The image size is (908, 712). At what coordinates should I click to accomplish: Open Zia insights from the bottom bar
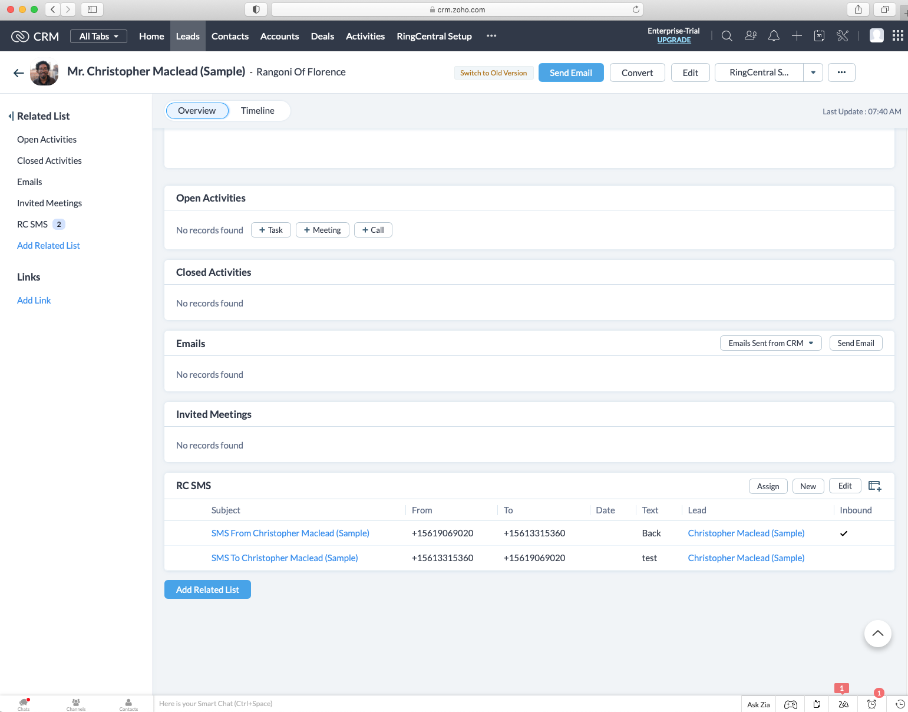pyautogui.click(x=843, y=704)
